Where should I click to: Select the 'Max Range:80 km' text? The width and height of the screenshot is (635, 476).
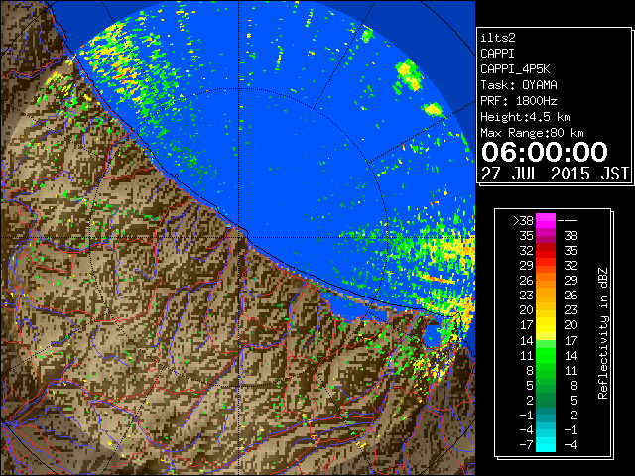[x=532, y=133]
